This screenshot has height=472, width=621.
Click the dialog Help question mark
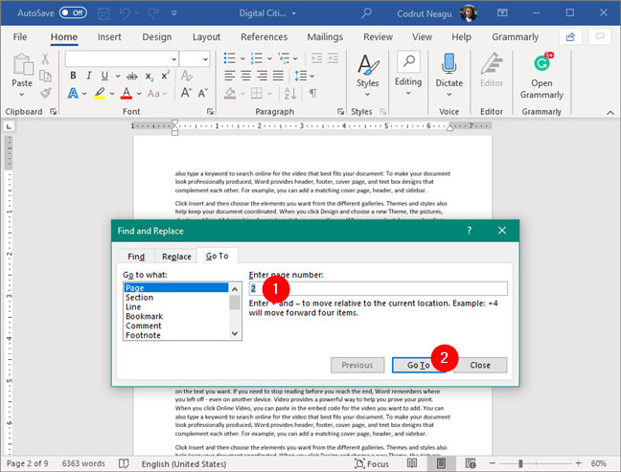click(470, 231)
